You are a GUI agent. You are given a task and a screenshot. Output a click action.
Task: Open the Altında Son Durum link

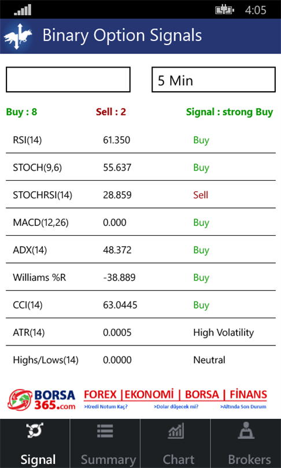[243, 407]
